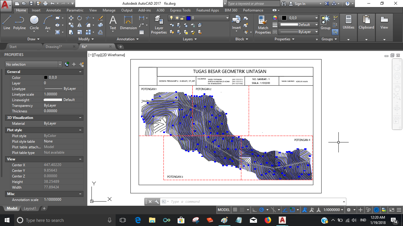Open the Layer Properties manager
The height and width of the screenshot is (226, 403).
pyautogui.click(x=159, y=25)
